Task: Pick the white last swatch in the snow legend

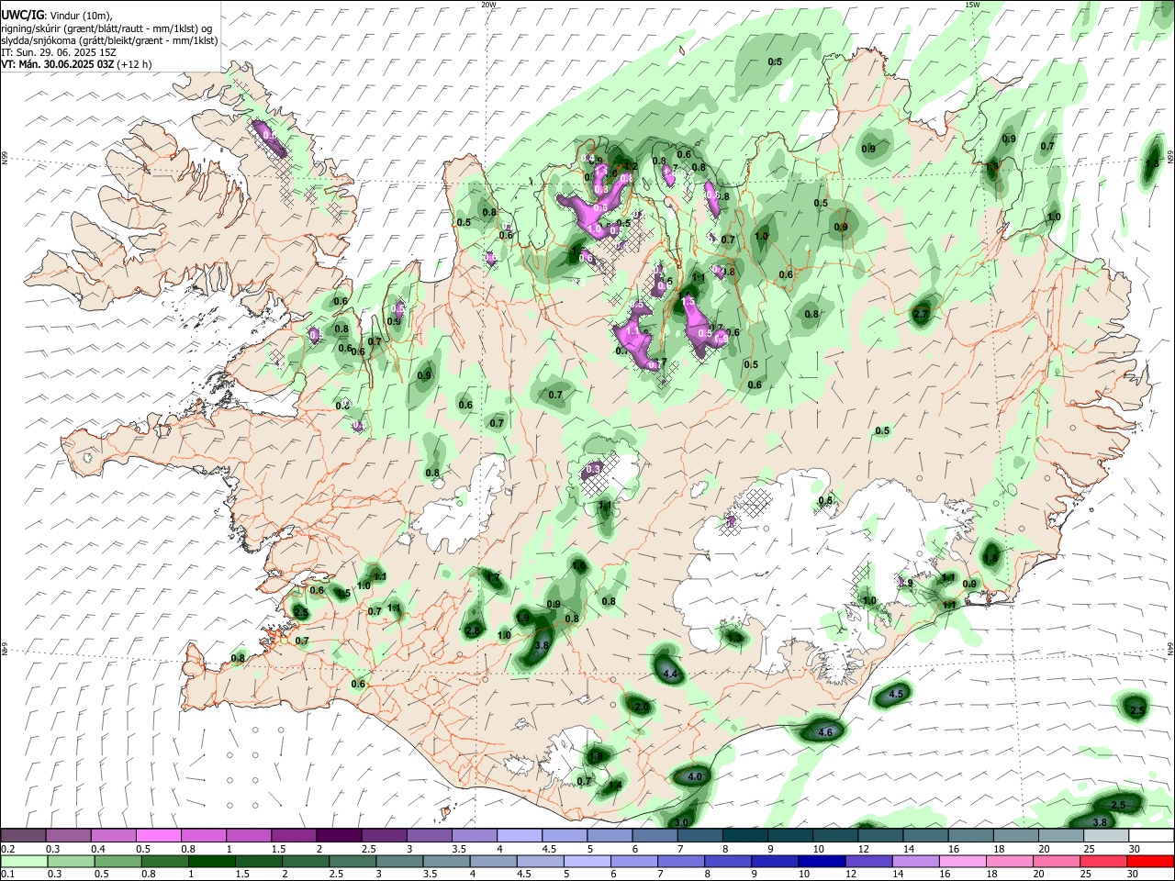Action: 1150,835
